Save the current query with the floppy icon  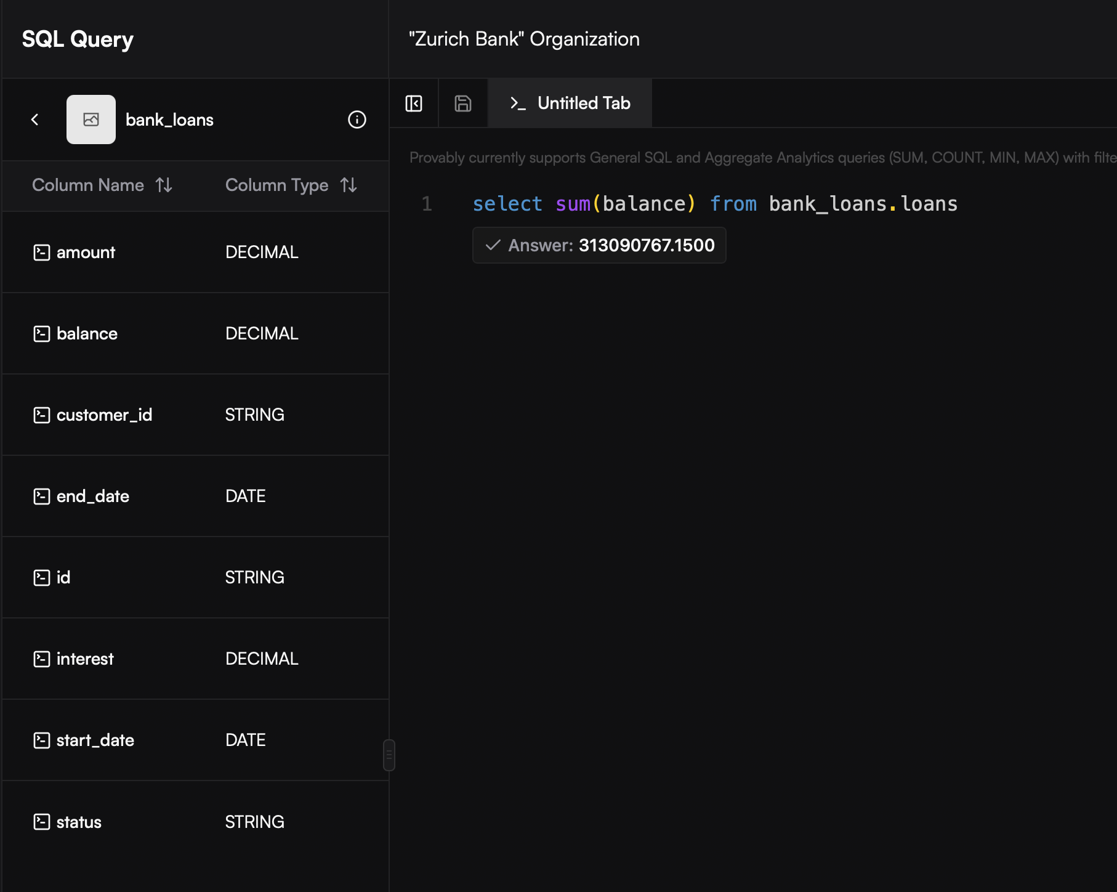pos(462,103)
